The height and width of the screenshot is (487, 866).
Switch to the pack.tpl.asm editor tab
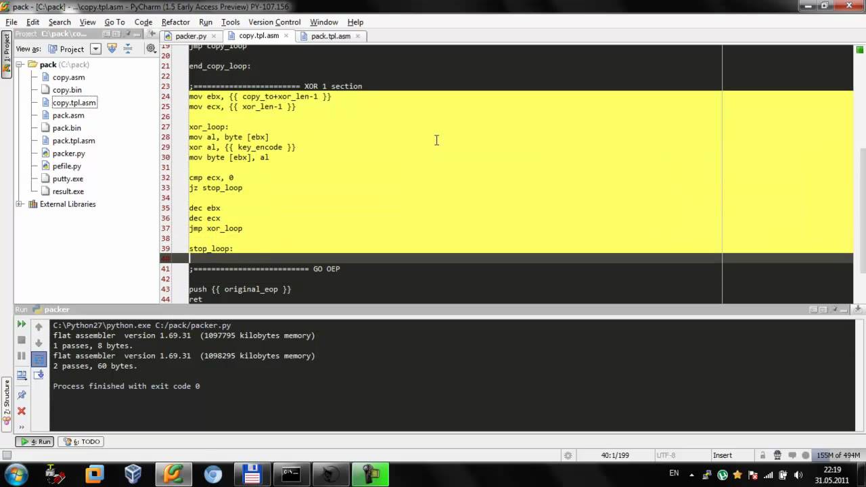pos(331,36)
